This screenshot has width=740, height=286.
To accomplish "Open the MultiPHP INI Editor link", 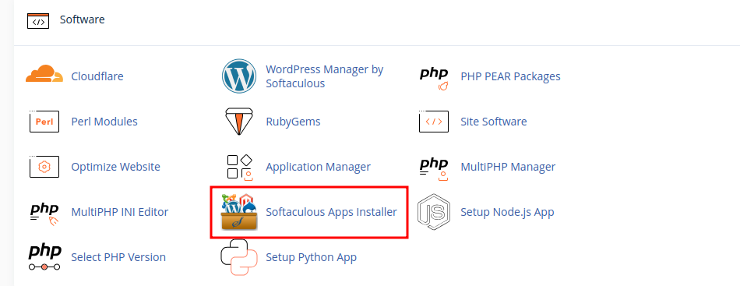I will pos(119,212).
